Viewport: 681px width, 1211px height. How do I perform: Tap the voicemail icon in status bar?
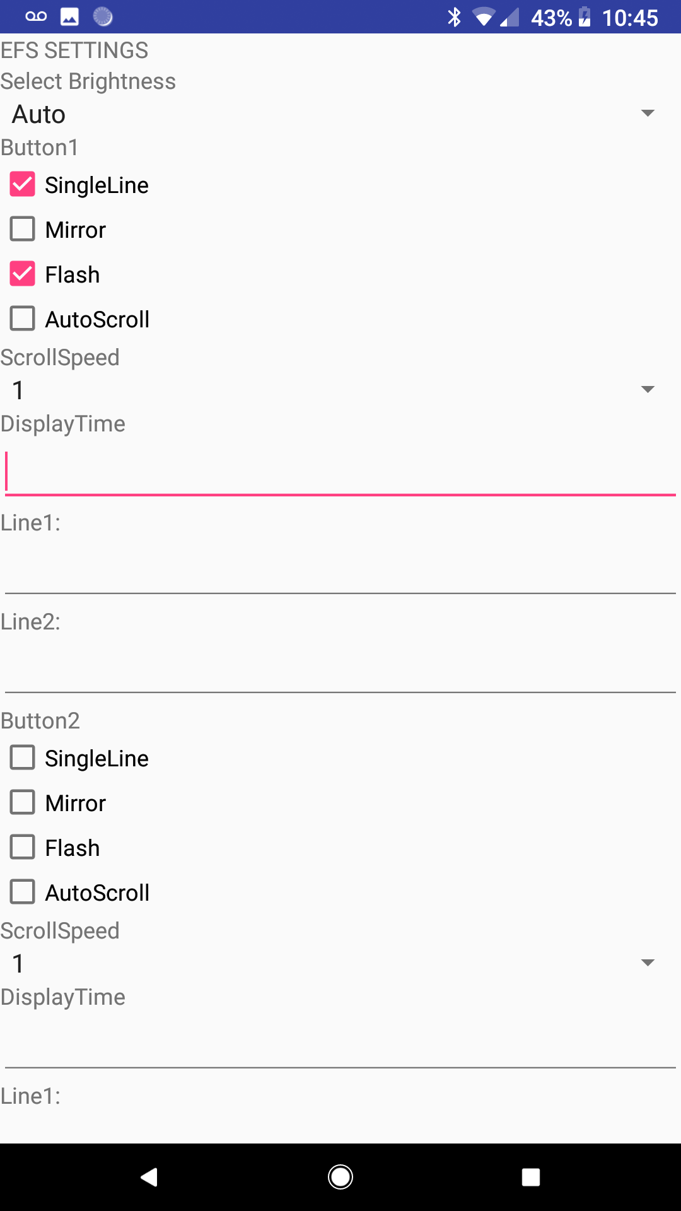click(36, 17)
